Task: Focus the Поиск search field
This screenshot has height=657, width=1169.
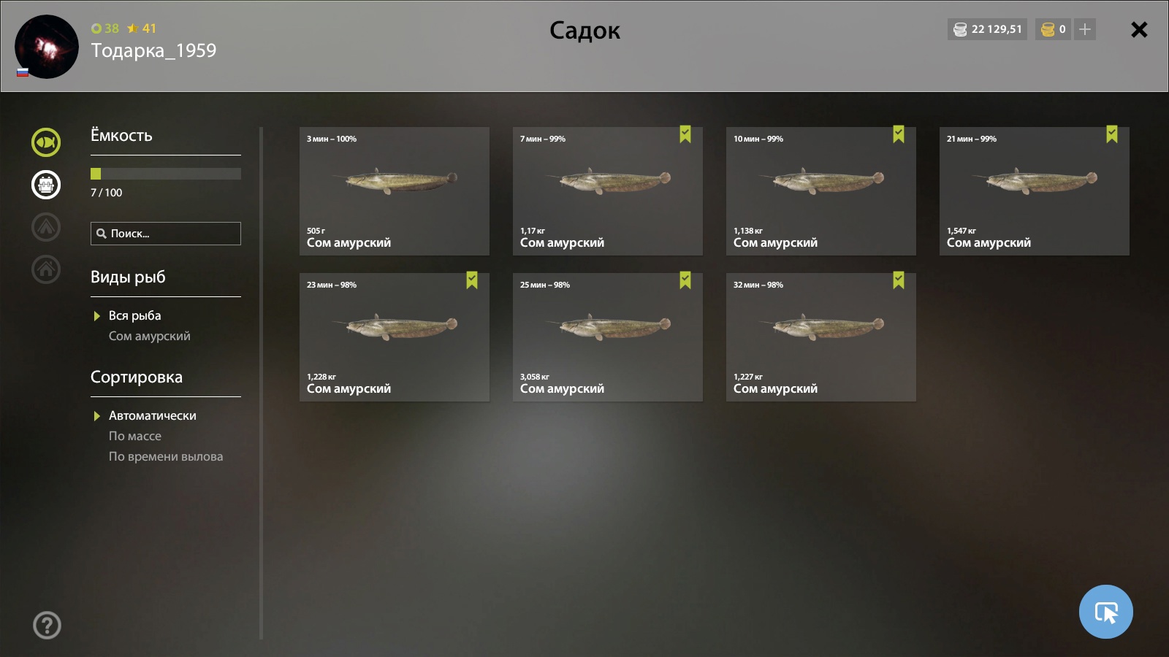Action: coord(166,234)
